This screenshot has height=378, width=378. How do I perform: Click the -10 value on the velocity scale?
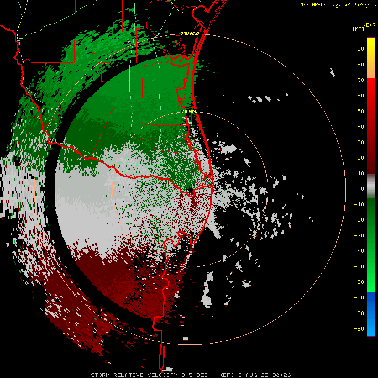click(x=359, y=205)
